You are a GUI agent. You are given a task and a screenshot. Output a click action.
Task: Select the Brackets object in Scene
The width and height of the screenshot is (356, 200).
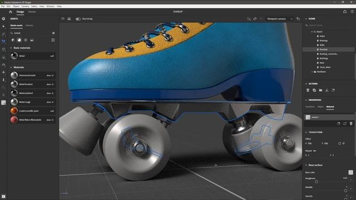(328, 49)
